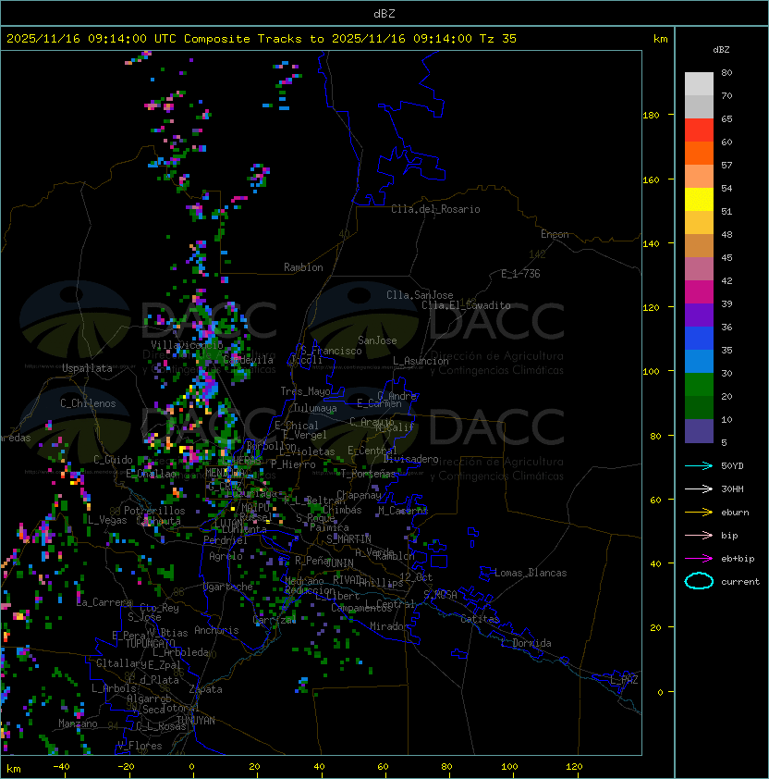Click the '57' label on the dBZ scale
The height and width of the screenshot is (779, 769).
[x=726, y=166]
